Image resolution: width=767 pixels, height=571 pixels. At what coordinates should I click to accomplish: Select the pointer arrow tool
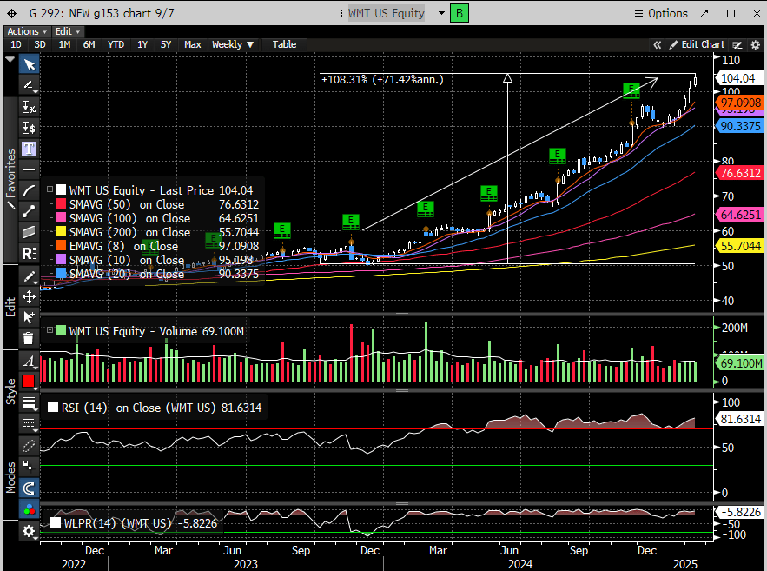click(29, 64)
